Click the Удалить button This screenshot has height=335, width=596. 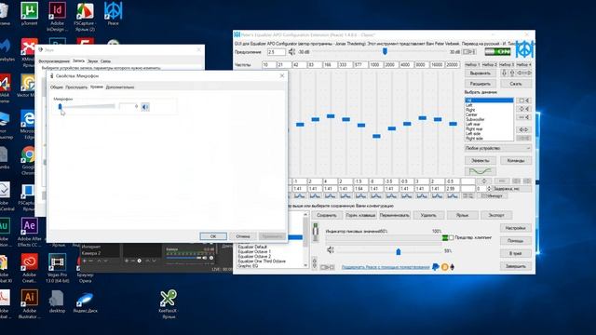(428, 215)
